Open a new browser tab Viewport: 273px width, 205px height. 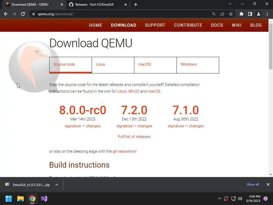click(x=136, y=5)
